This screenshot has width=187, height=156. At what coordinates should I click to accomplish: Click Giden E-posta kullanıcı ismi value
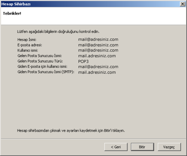pyautogui.click(x=98, y=67)
